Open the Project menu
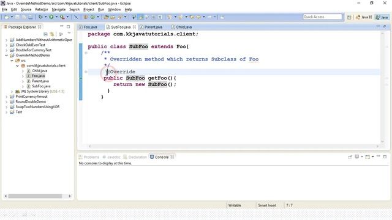 click(88, 10)
